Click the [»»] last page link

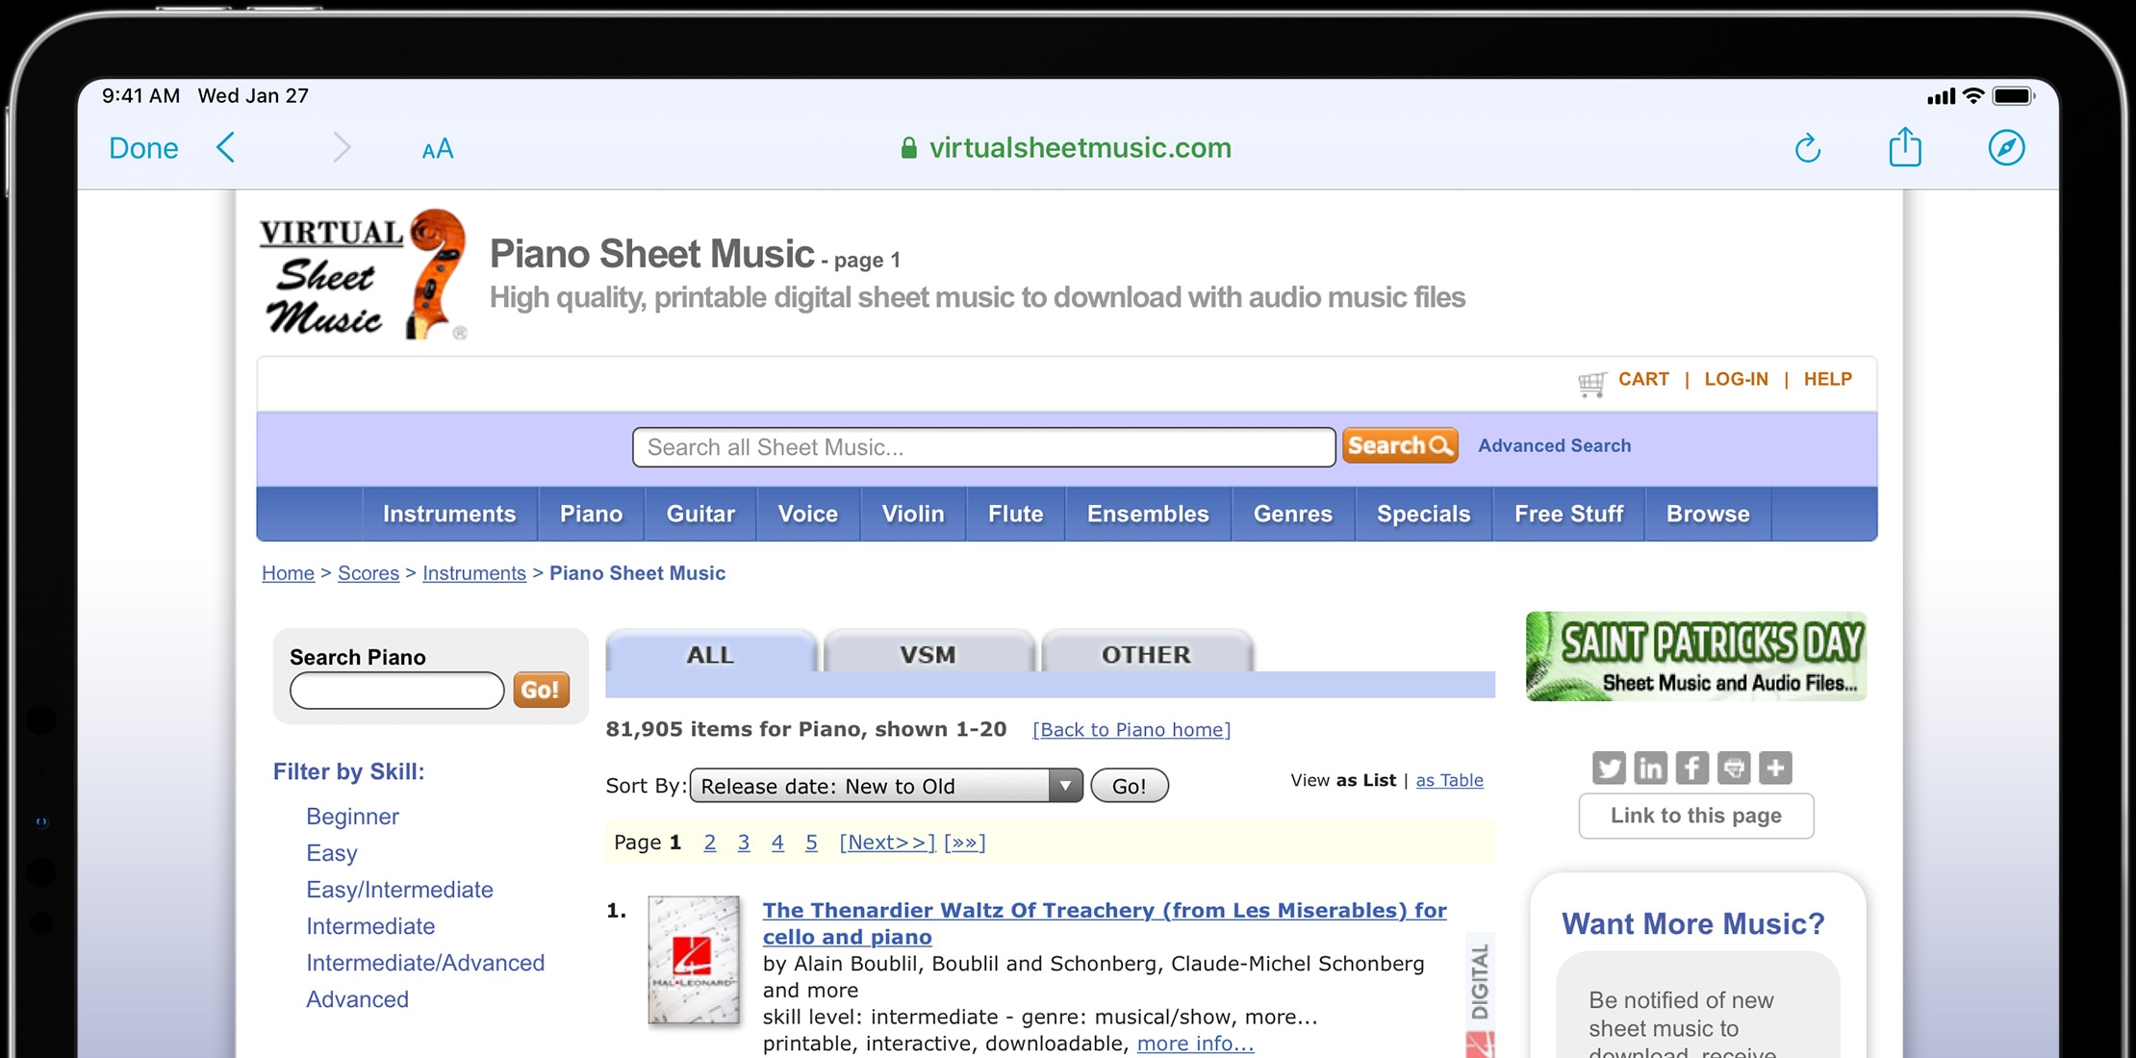pyautogui.click(x=965, y=843)
